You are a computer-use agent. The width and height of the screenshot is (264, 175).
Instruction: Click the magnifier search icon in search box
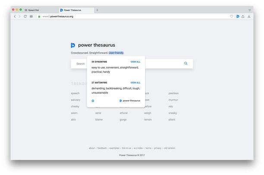pos(186,64)
